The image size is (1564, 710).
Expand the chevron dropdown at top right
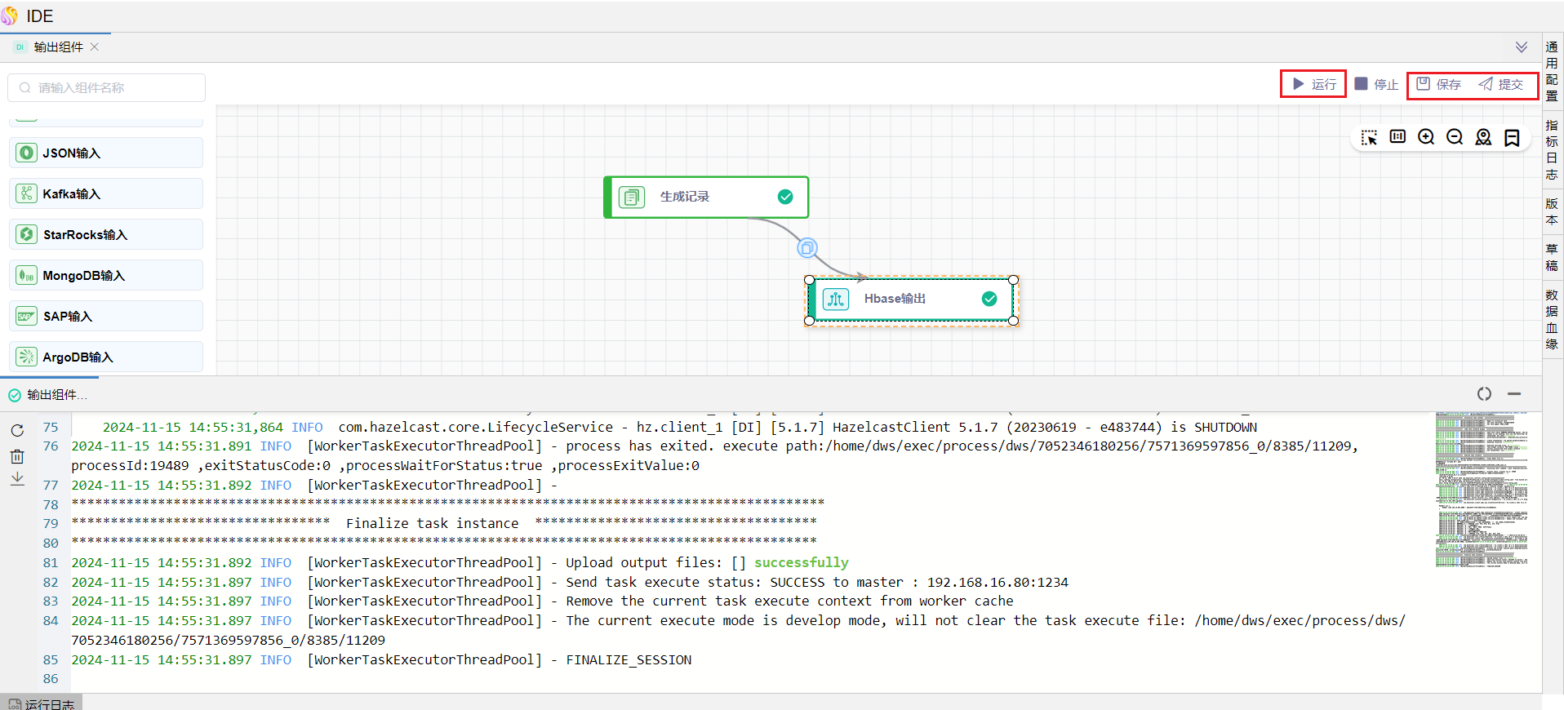1522,47
